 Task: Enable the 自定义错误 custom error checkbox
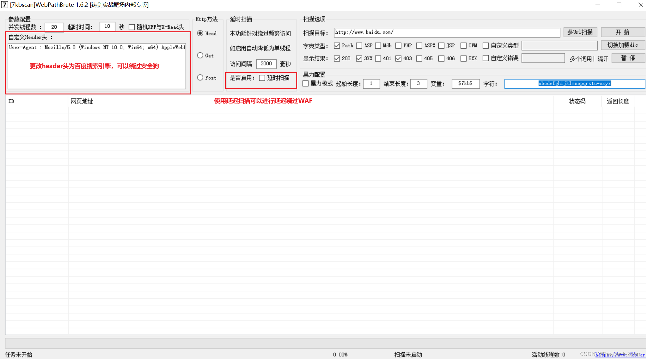tap(486, 58)
